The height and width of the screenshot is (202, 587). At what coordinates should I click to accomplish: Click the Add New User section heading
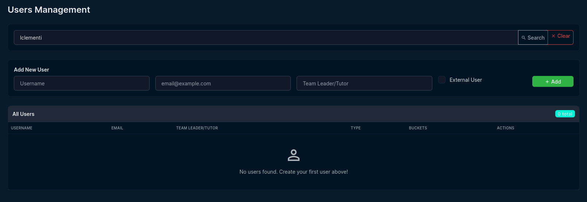tap(31, 70)
